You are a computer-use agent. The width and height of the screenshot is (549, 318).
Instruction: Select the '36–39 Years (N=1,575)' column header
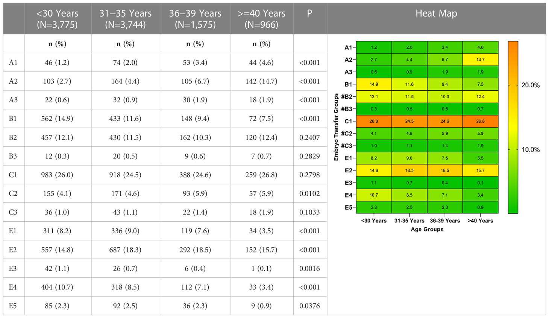(196, 19)
